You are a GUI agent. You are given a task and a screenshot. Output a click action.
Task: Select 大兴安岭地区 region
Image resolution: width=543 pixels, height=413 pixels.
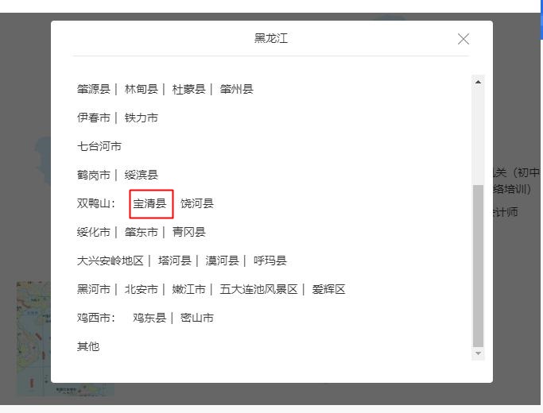pyautogui.click(x=111, y=261)
